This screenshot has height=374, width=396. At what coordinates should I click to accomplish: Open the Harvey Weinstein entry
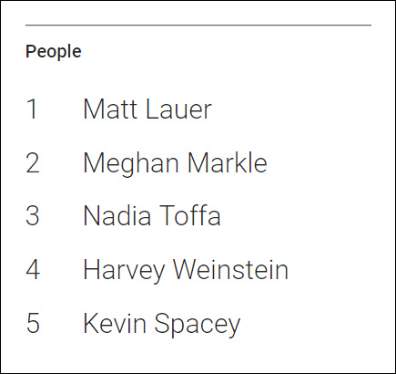186,271
